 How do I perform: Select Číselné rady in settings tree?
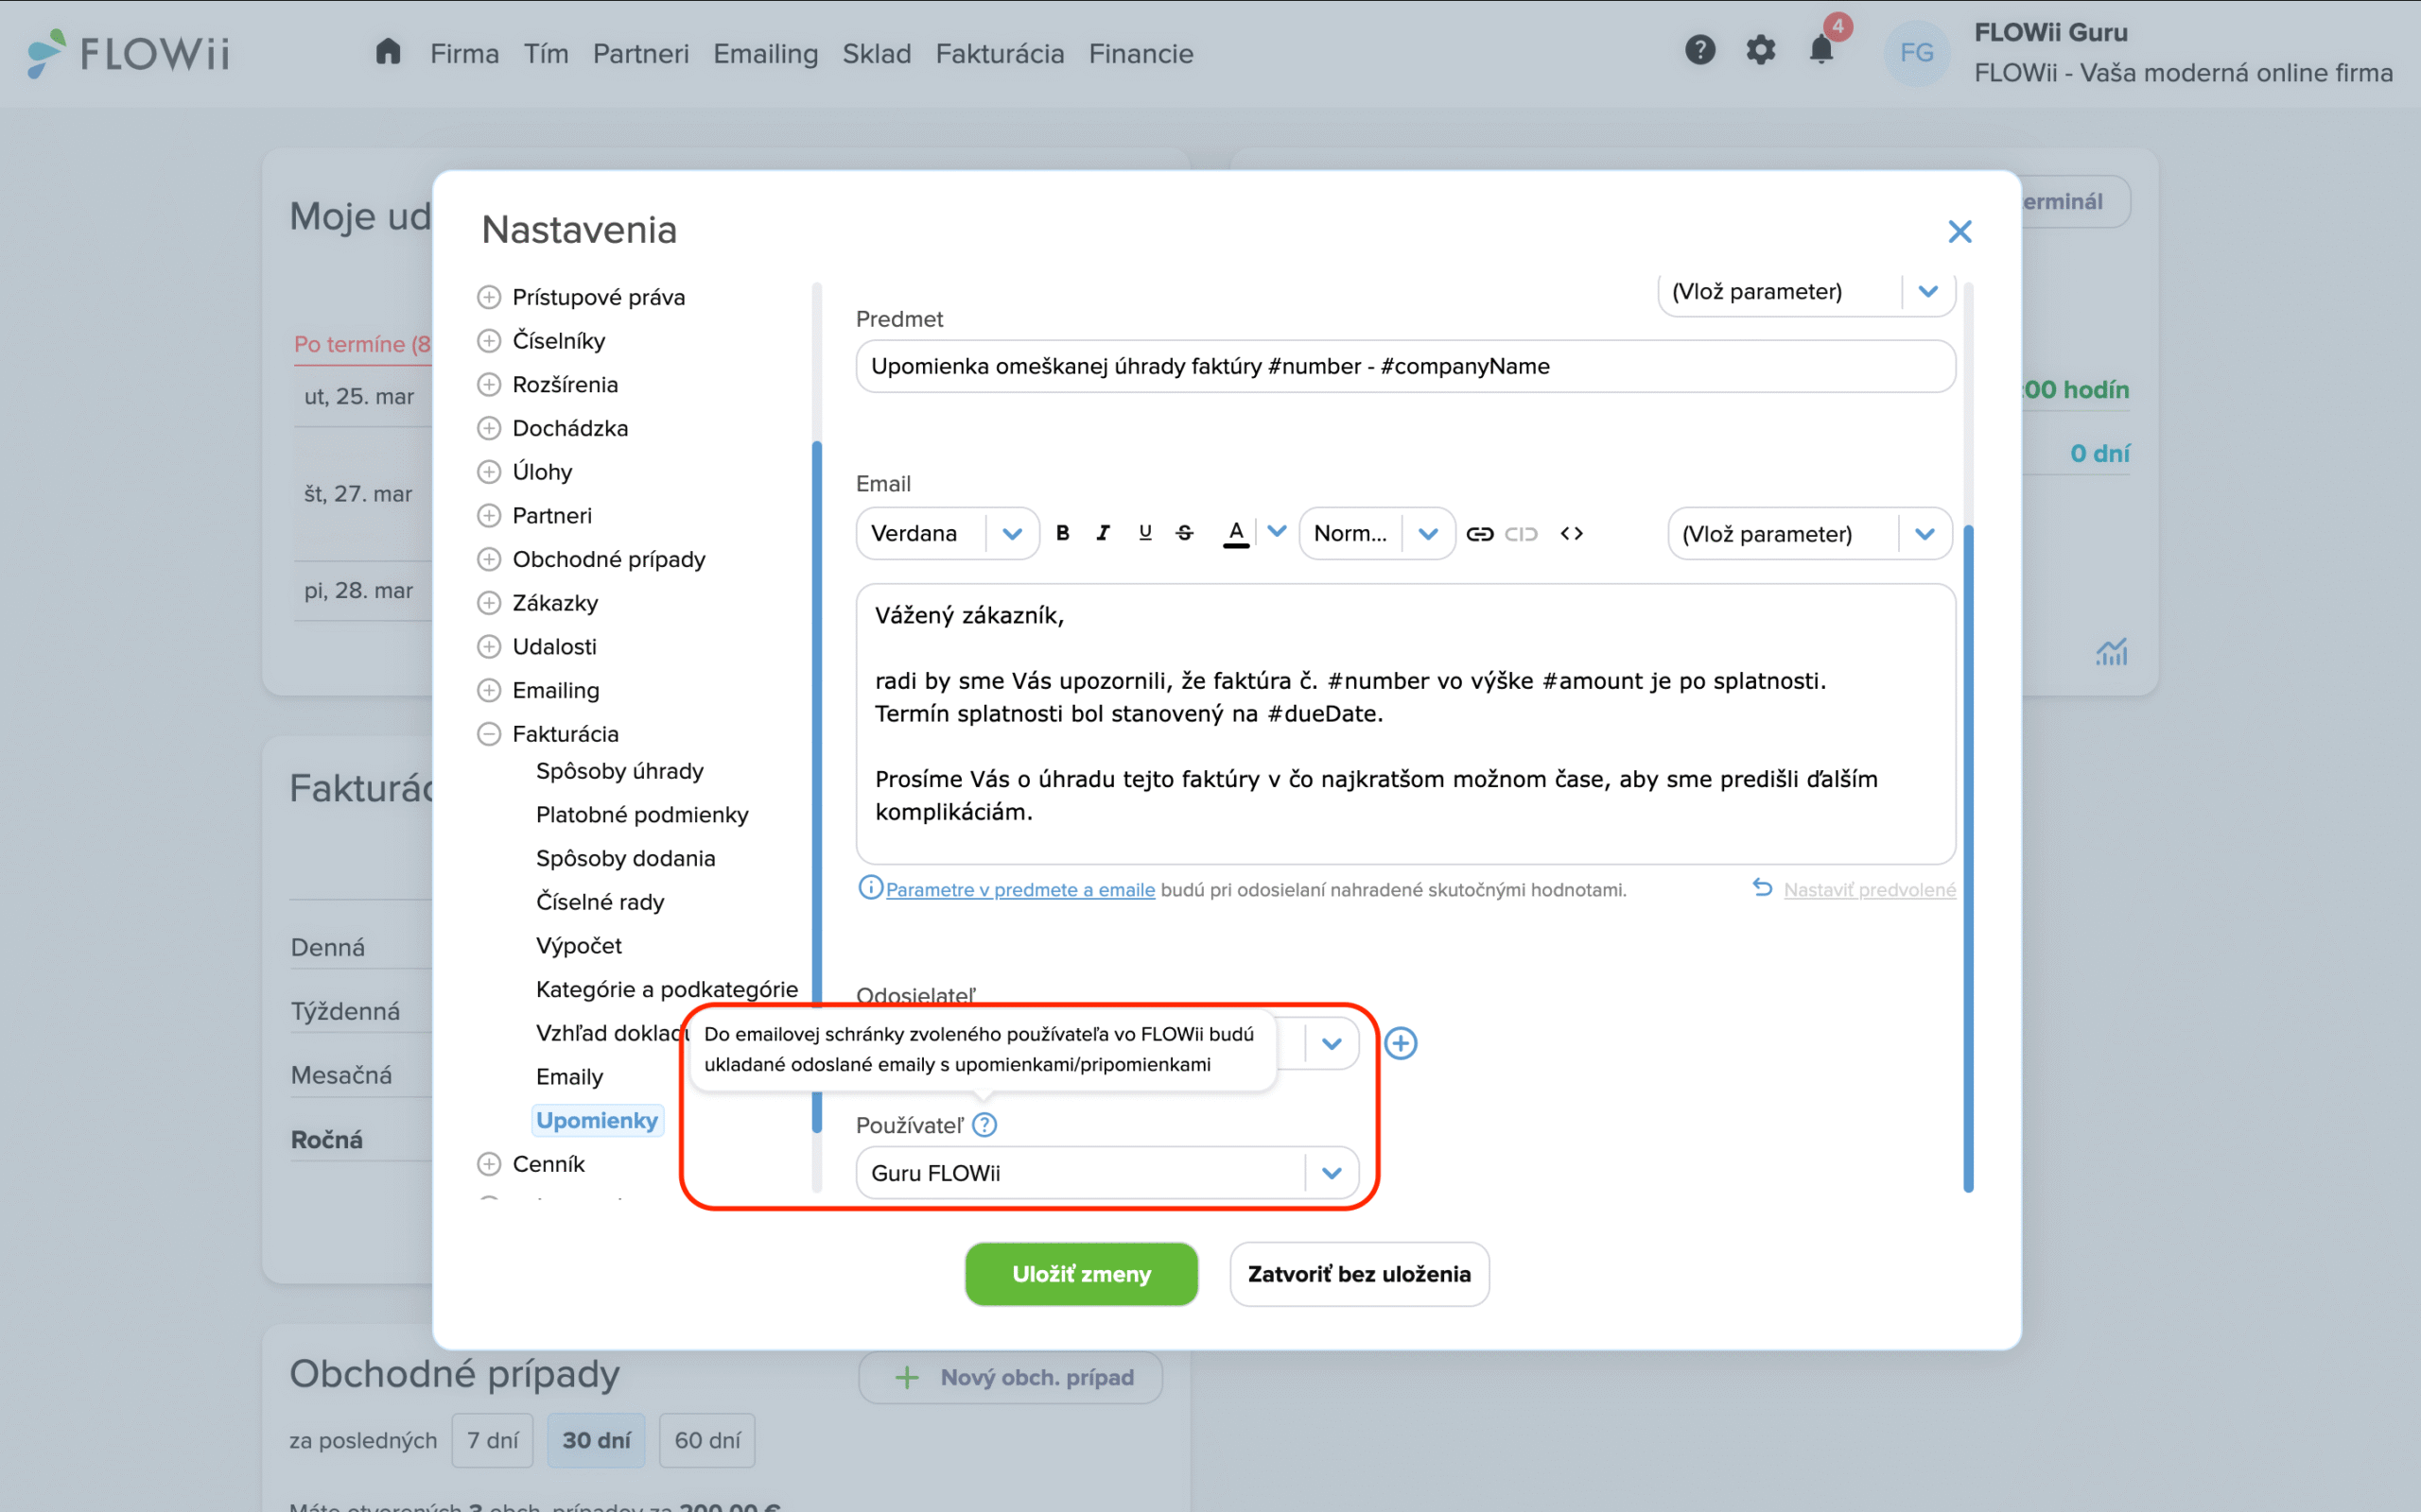point(601,902)
